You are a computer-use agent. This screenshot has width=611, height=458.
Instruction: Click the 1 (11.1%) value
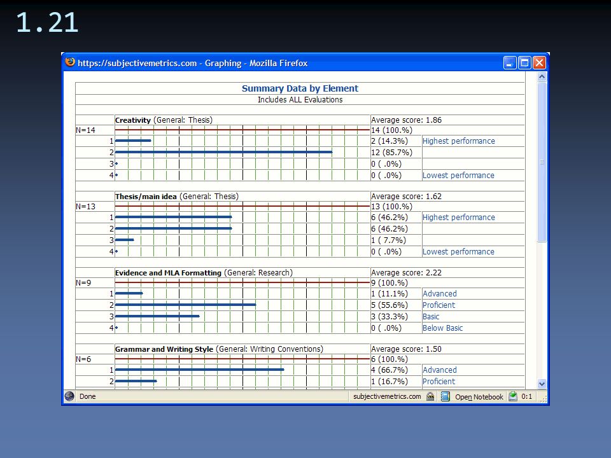(x=390, y=294)
